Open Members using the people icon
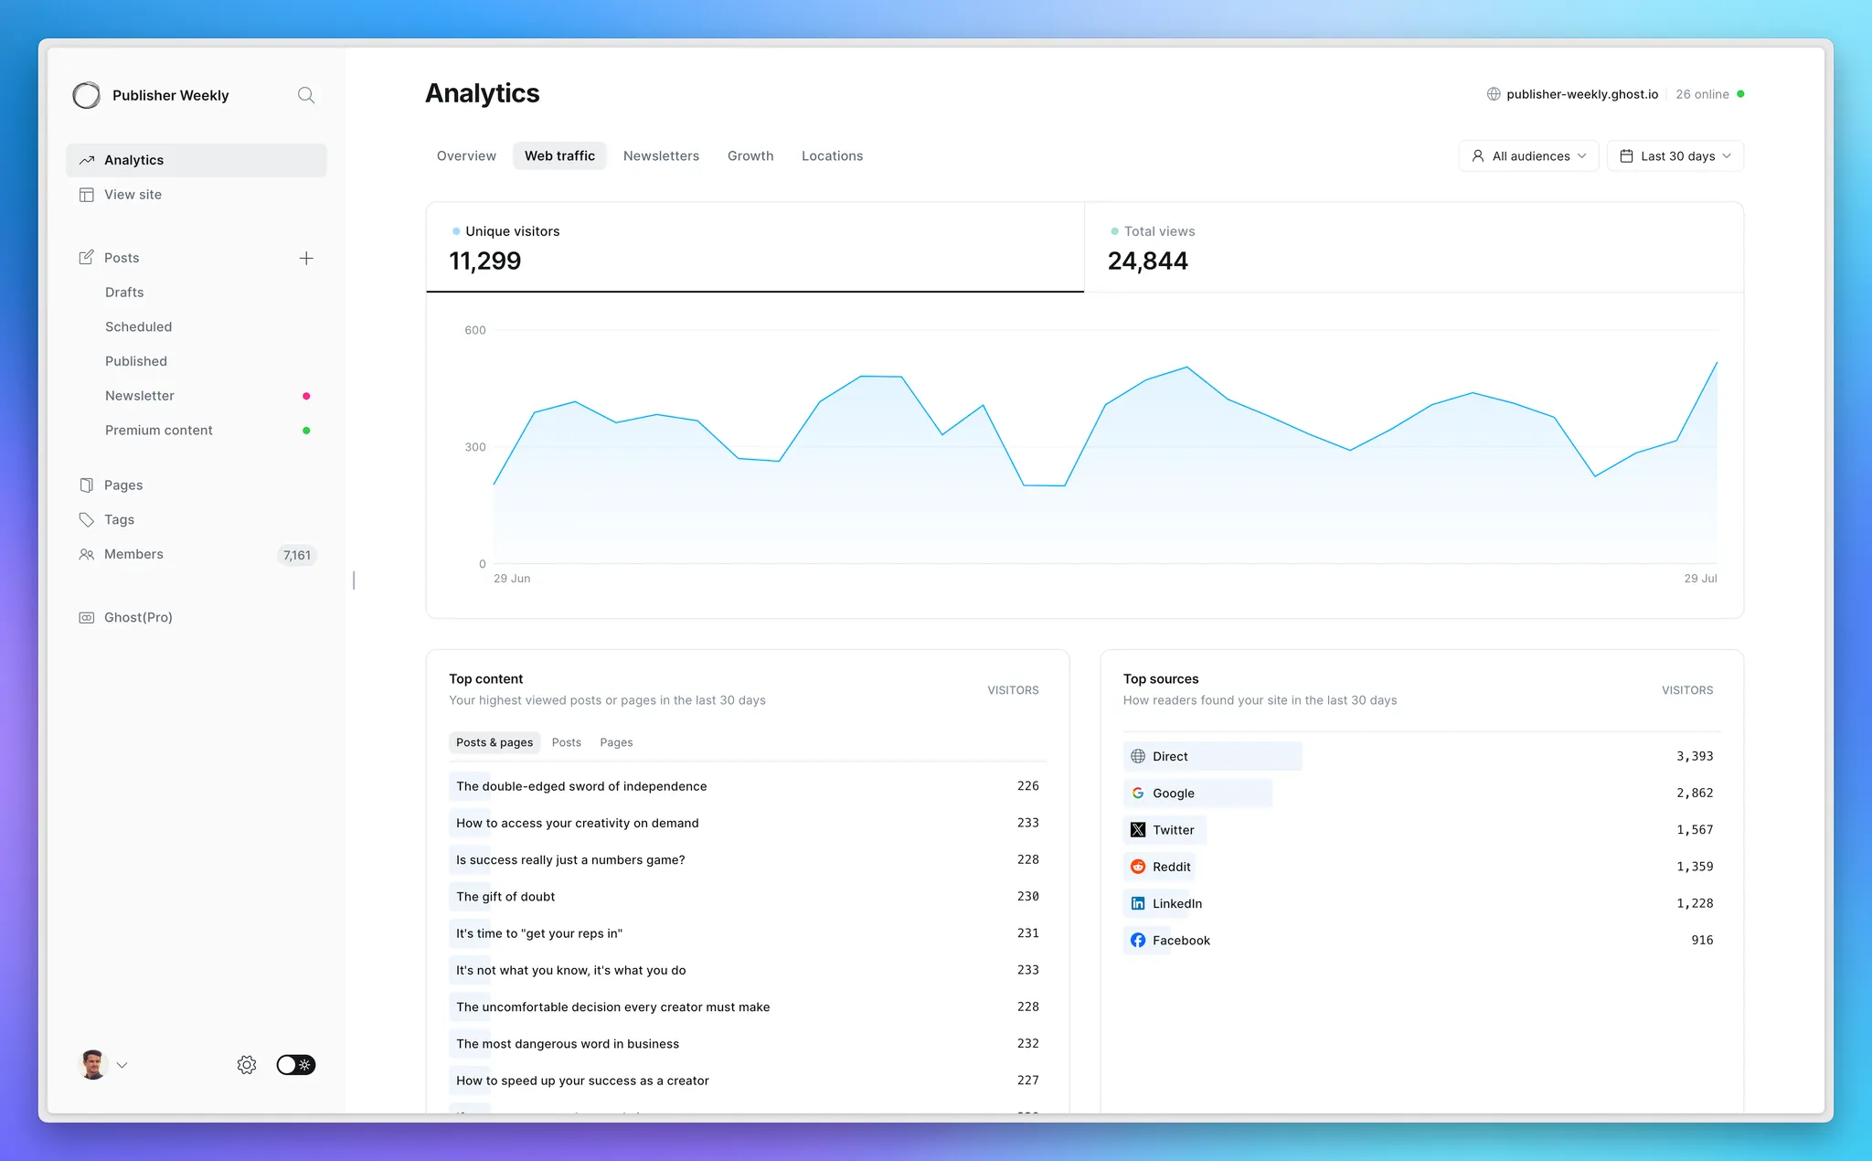This screenshot has width=1872, height=1161. click(x=87, y=554)
